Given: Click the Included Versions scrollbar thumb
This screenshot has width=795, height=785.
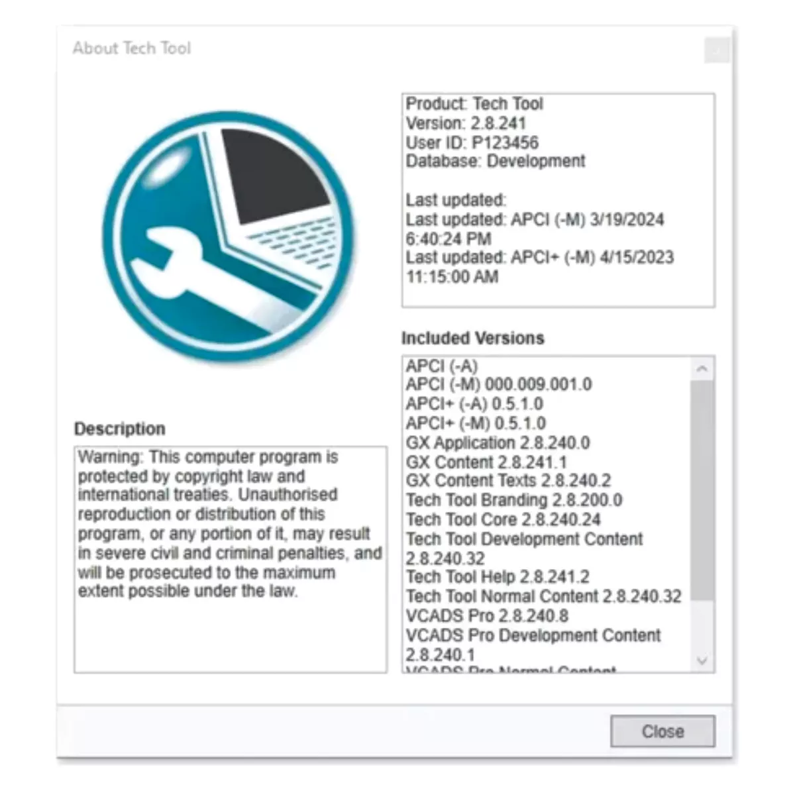Looking at the screenshot, I should click(702, 490).
